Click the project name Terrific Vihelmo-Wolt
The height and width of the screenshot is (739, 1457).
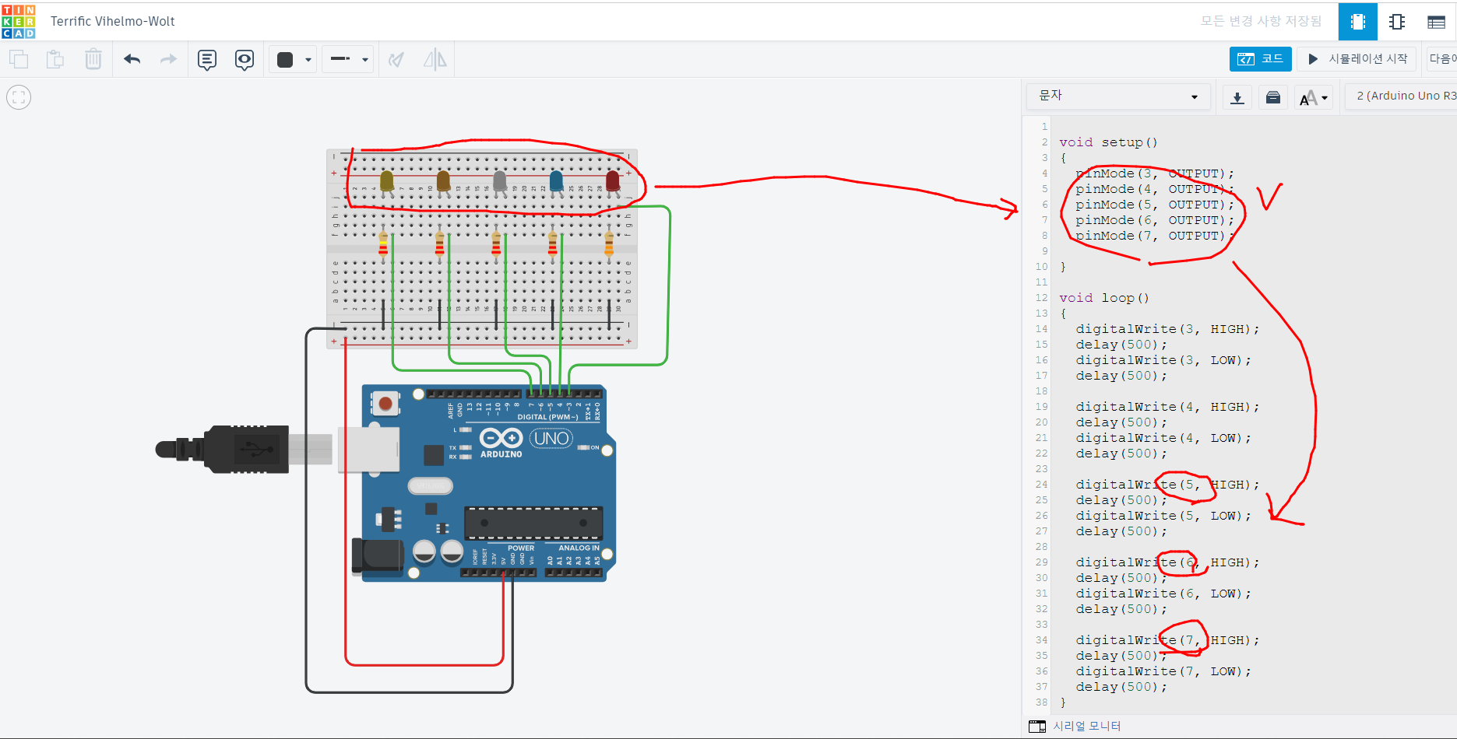113,22
